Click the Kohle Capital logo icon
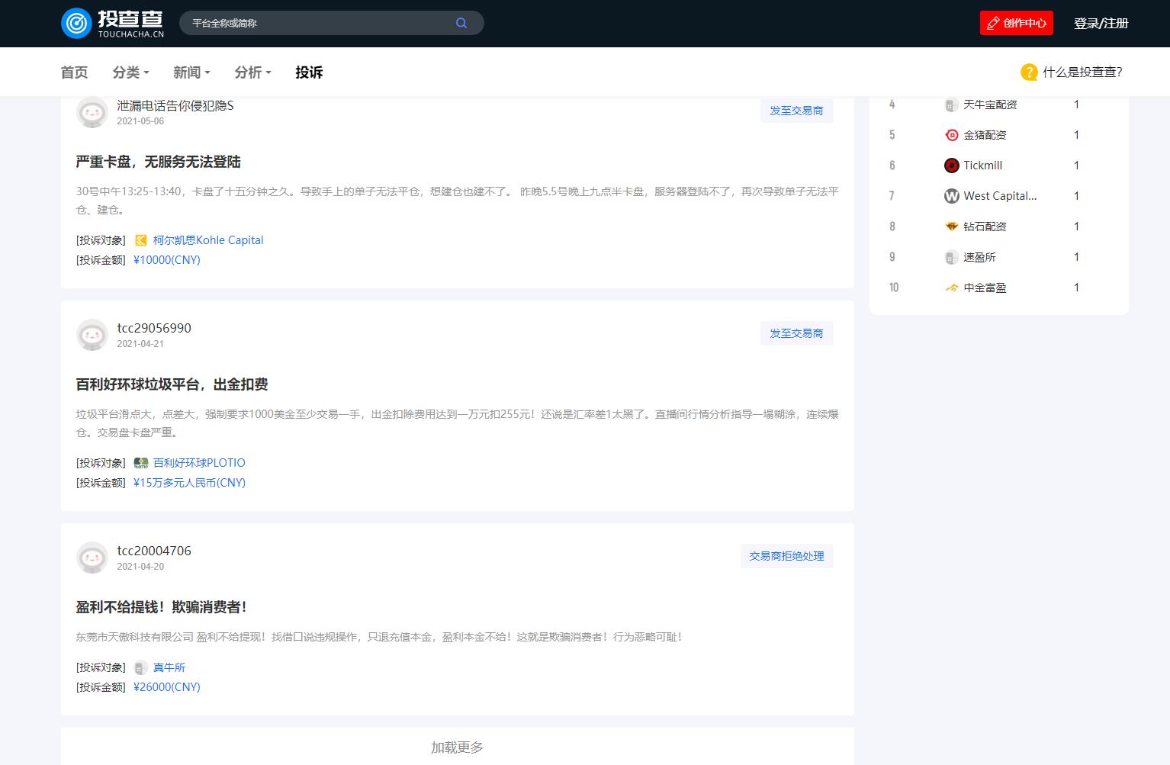The width and height of the screenshot is (1170, 765). tap(141, 240)
